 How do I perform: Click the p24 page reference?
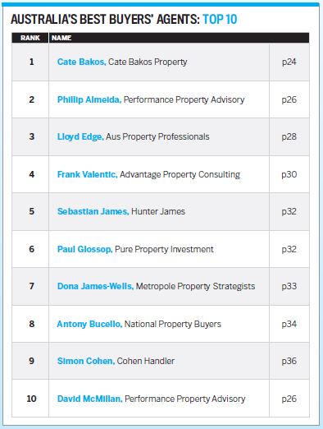289,62
